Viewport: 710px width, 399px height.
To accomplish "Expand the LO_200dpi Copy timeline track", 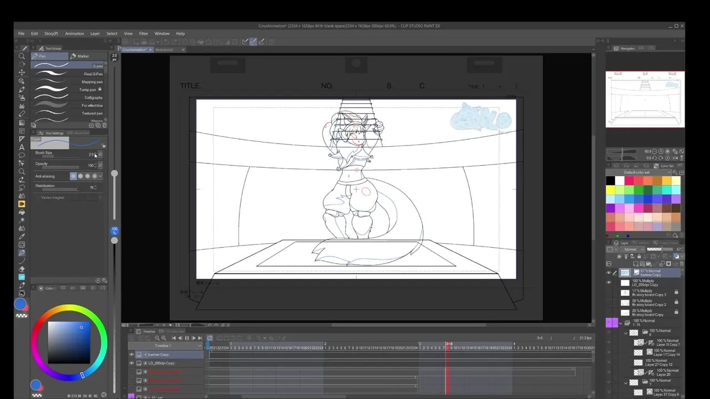I will point(145,363).
